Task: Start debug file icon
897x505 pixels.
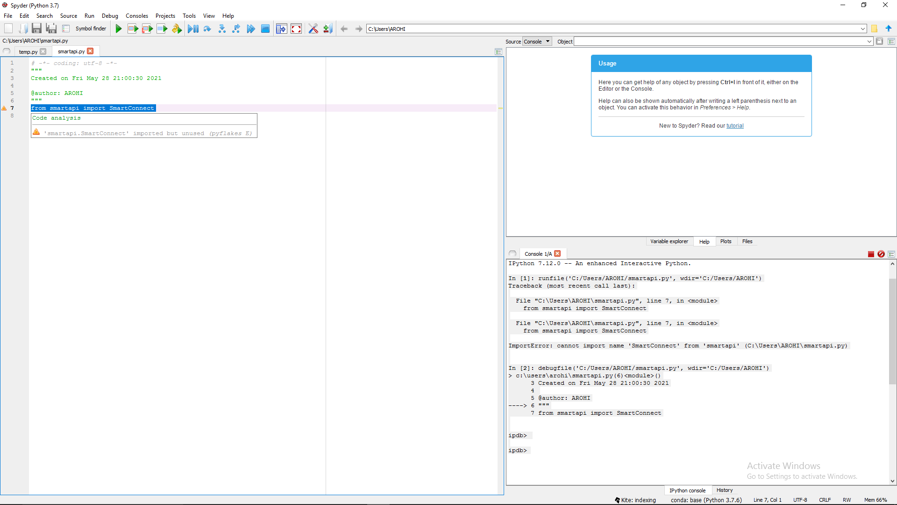Action: 193,29
